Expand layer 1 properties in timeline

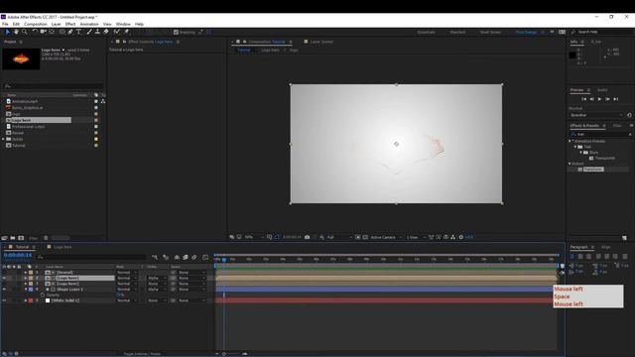point(26,273)
